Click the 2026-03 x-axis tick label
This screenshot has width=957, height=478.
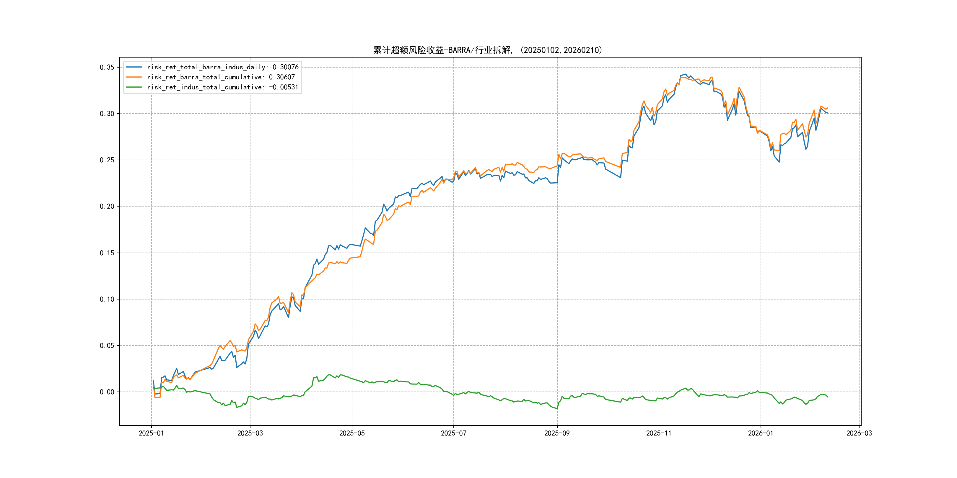coord(859,433)
